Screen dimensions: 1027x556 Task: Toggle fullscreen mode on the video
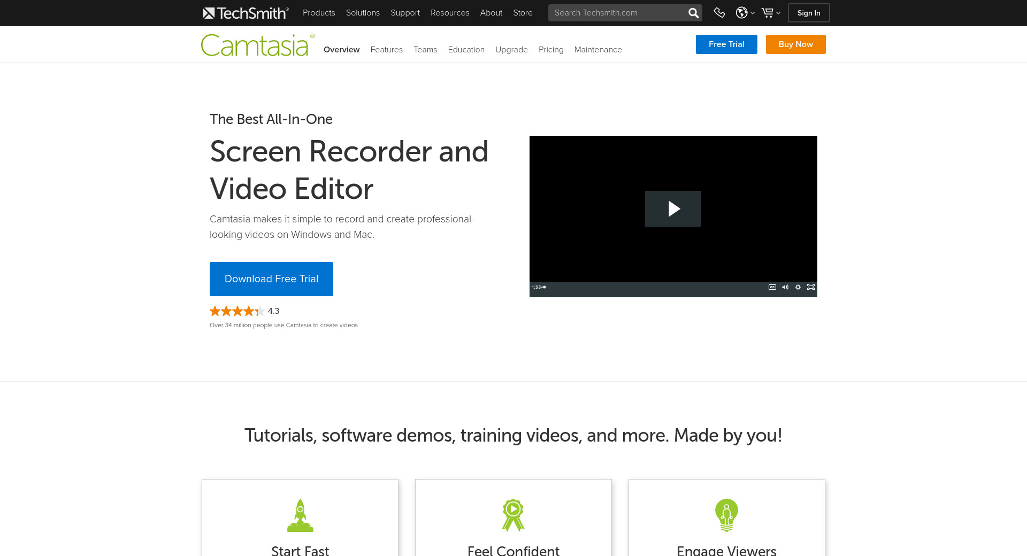point(811,287)
